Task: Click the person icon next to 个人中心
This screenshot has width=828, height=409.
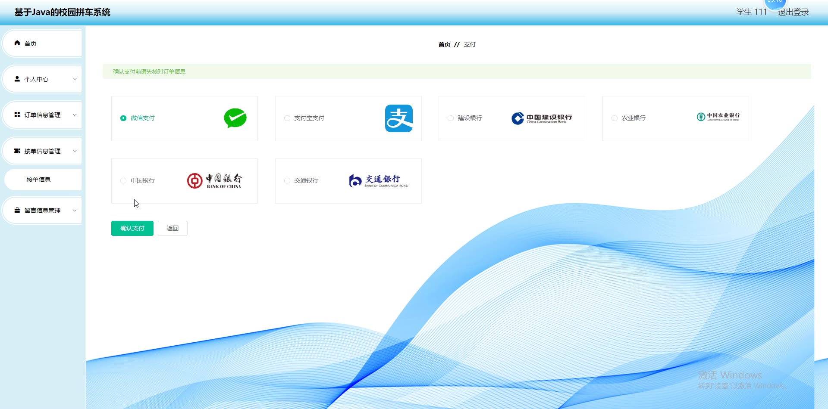Action: pyautogui.click(x=17, y=79)
